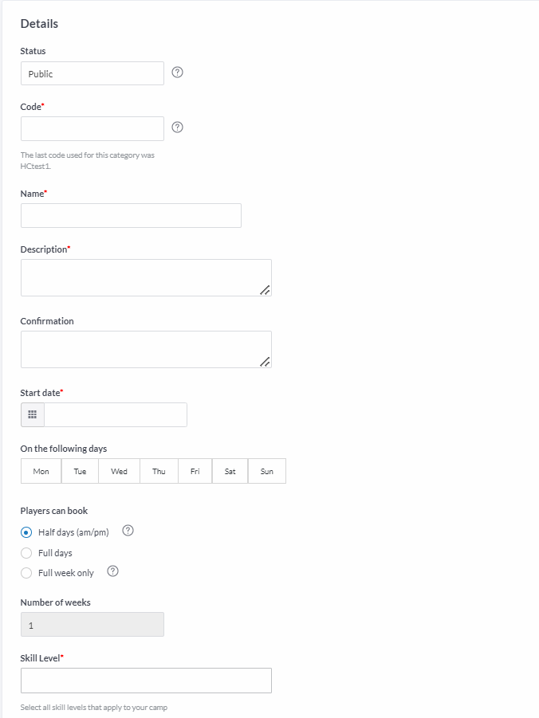Select Half days (am/pm) radio button
The height and width of the screenshot is (718, 539).
(x=26, y=532)
